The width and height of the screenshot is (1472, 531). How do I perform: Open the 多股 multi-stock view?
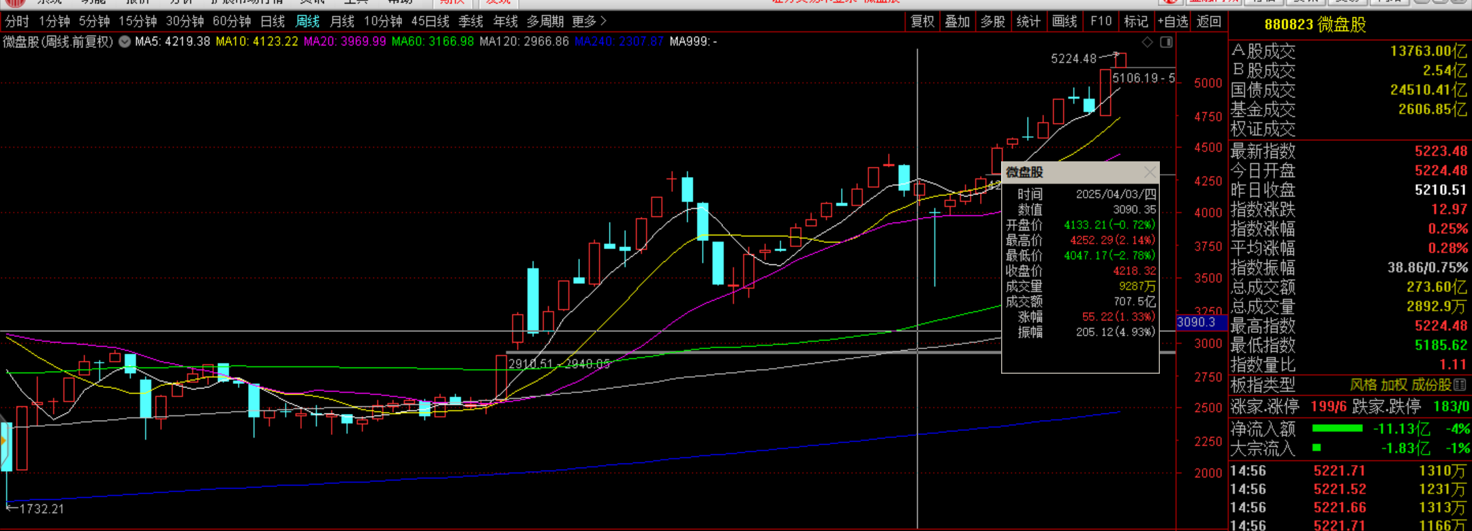pyautogui.click(x=992, y=22)
